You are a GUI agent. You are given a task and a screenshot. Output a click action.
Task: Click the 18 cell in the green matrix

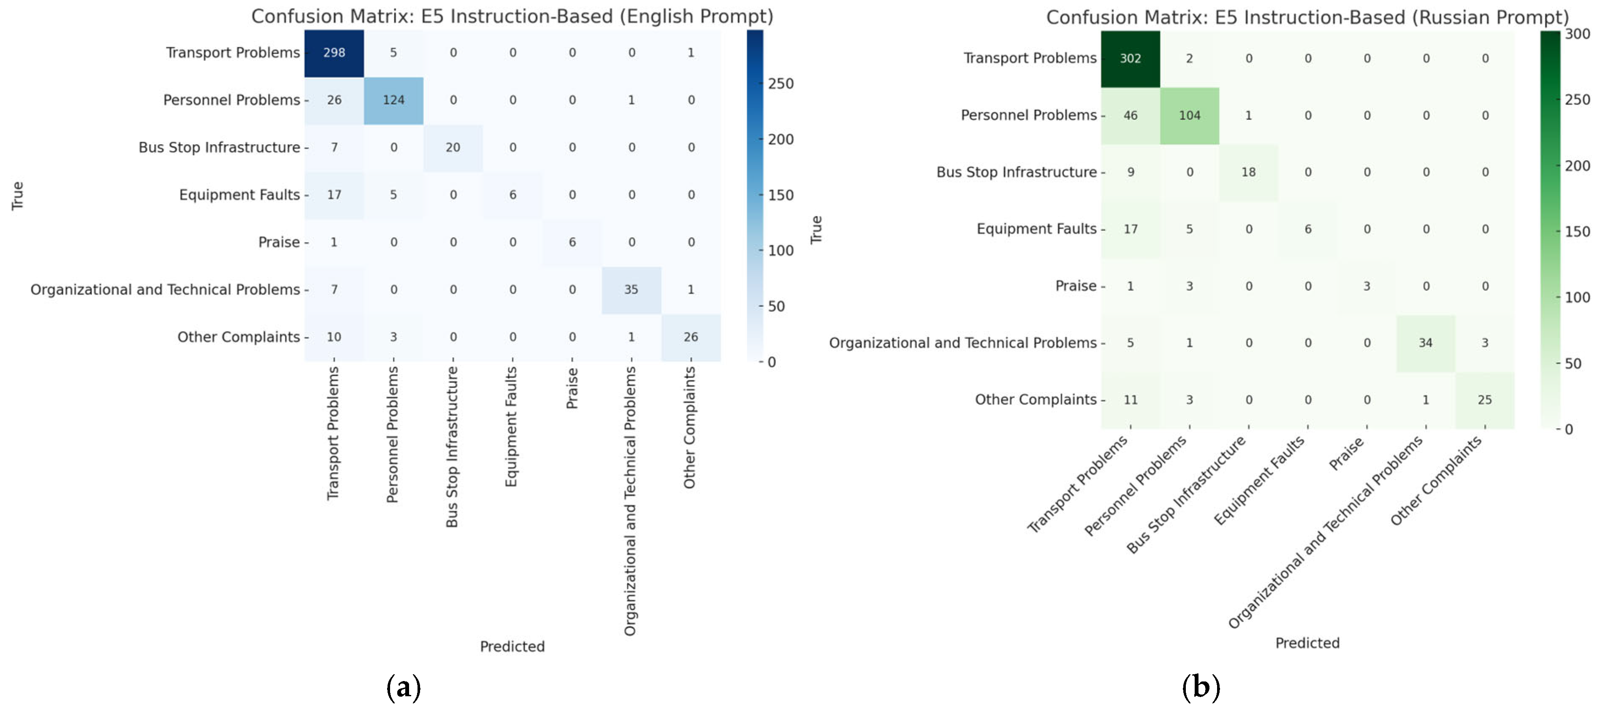(x=1248, y=172)
